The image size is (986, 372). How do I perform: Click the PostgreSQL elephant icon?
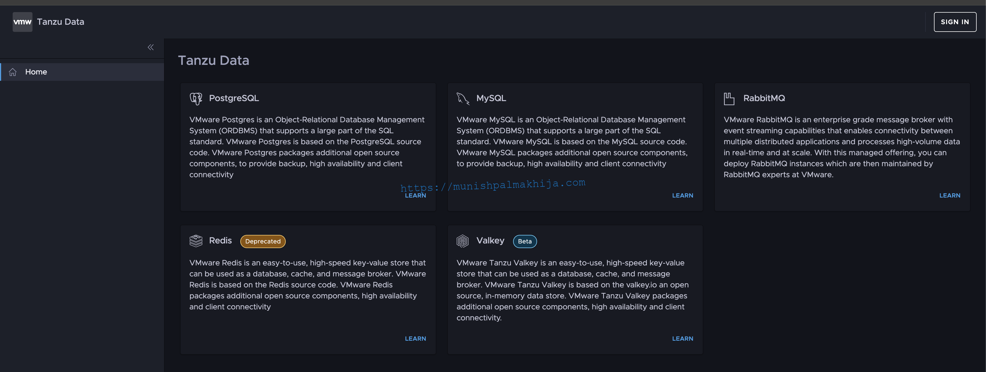tap(196, 99)
